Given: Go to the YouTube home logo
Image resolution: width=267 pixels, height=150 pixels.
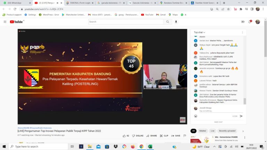Looking at the screenshot, I should point(16,22).
